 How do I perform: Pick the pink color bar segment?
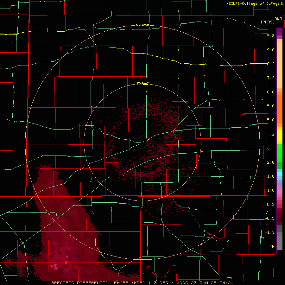coord(280,192)
